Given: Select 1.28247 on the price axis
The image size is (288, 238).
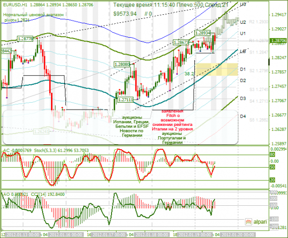Looking at the screenshot, I should (x=279, y=58).
